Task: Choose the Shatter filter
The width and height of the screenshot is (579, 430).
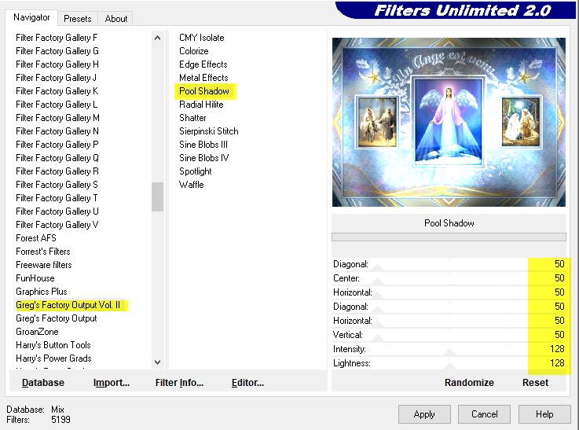Action: coord(192,118)
